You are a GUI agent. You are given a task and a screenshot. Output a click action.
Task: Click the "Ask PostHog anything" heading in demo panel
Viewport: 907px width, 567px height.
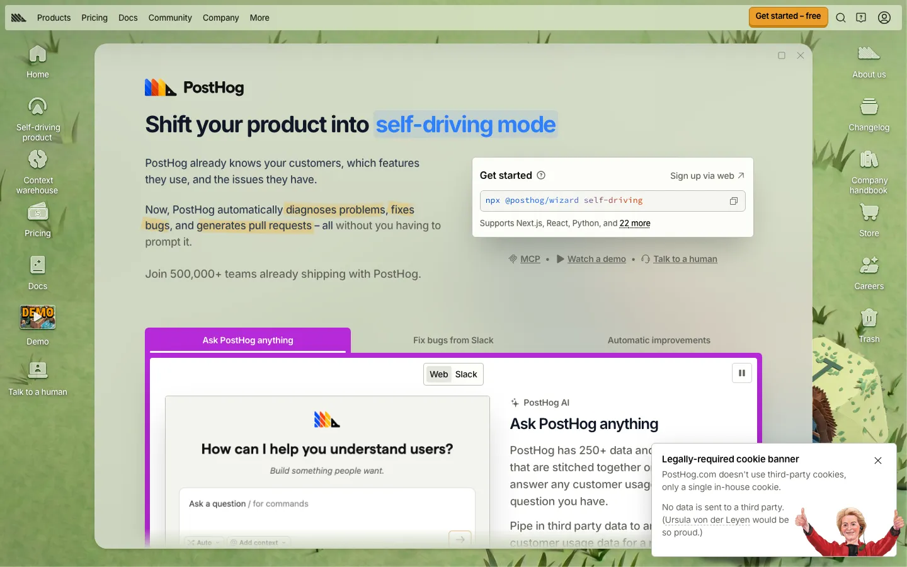(584, 424)
